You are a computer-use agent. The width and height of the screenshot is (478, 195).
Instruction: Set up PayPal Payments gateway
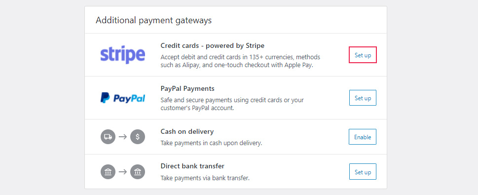tap(363, 98)
